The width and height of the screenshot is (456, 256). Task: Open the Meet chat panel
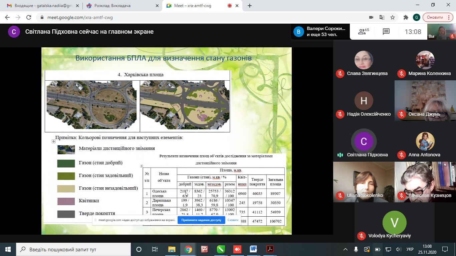pos(386,32)
